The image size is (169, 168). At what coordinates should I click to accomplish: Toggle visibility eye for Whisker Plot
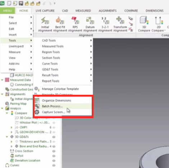point(54,123)
